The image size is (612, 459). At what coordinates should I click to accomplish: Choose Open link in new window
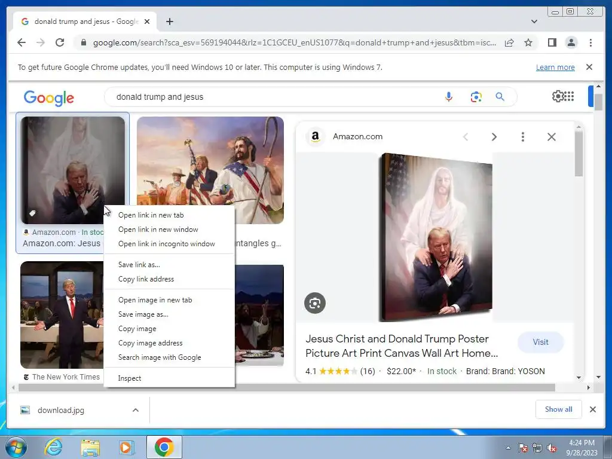coord(169,229)
